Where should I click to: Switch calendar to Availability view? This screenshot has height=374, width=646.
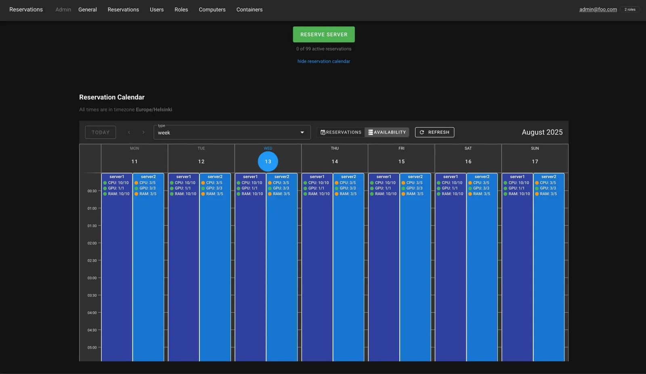pyautogui.click(x=387, y=132)
